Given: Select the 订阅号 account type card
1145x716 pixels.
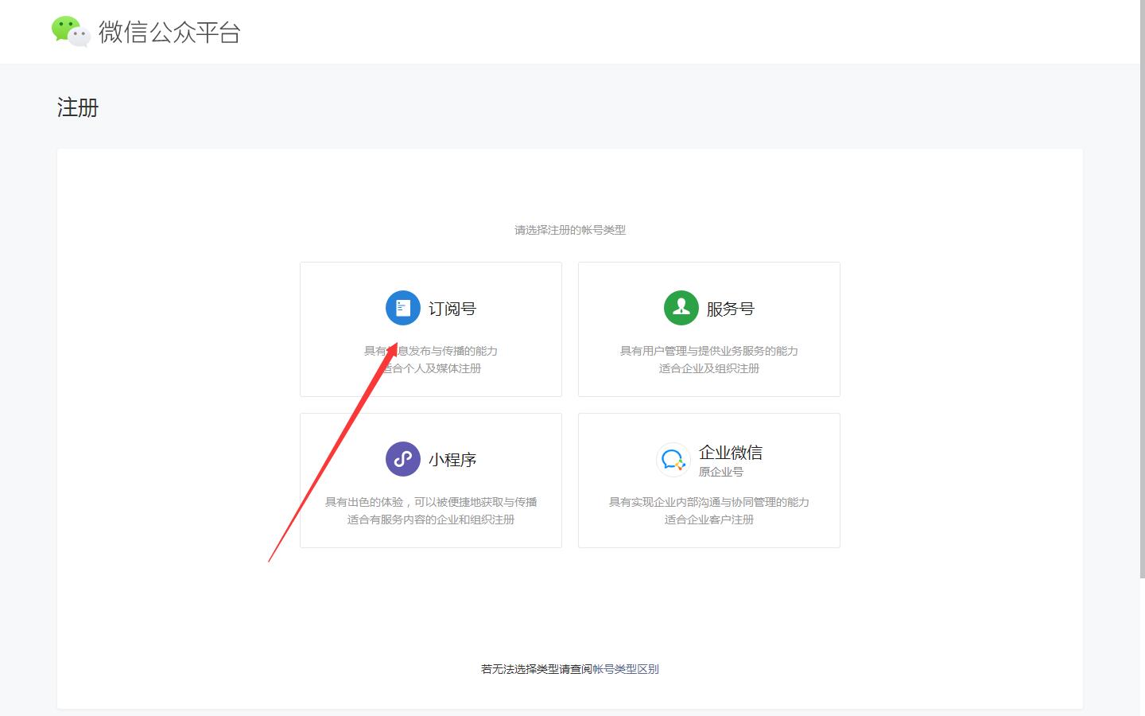Looking at the screenshot, I should point(430,329).
